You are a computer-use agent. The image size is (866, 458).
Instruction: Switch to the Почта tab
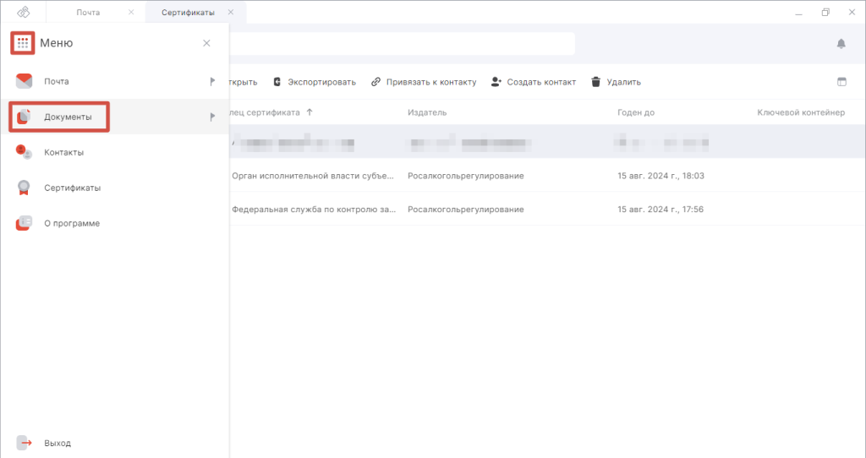tap(88, 12)
